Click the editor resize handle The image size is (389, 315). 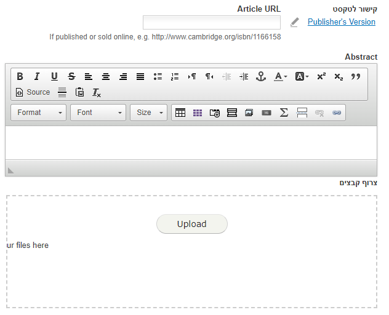pyautogui.click(x=10, y=170)
